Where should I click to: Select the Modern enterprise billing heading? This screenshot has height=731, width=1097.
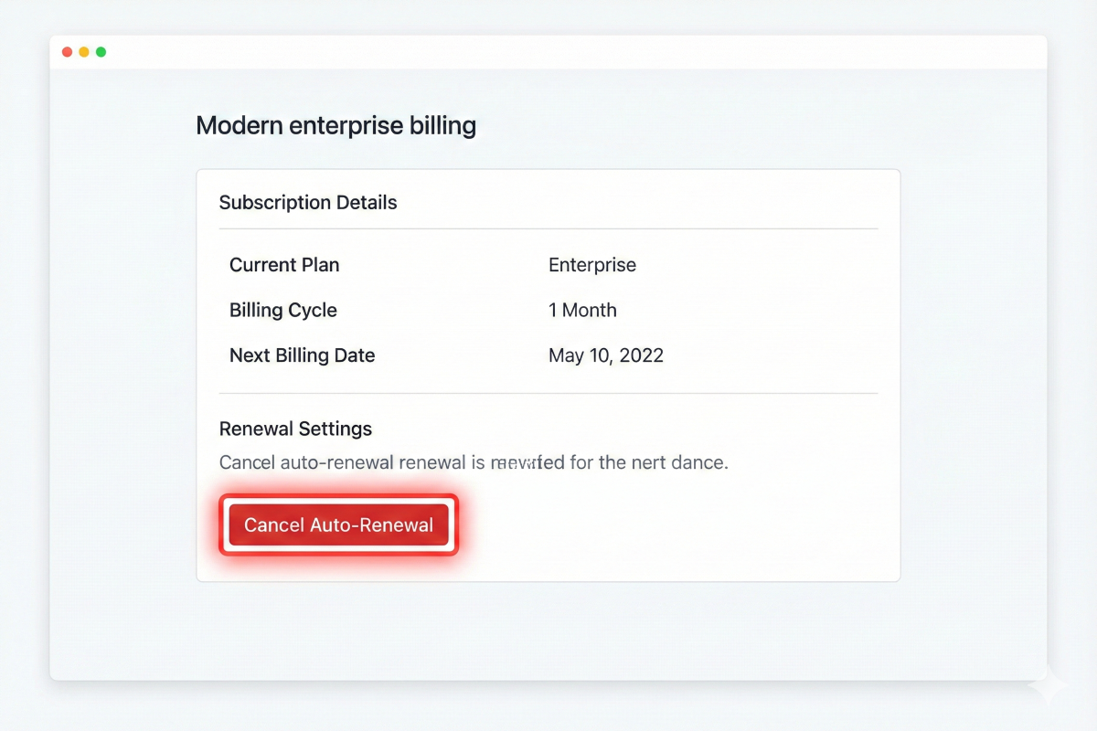tap(335, 125)
